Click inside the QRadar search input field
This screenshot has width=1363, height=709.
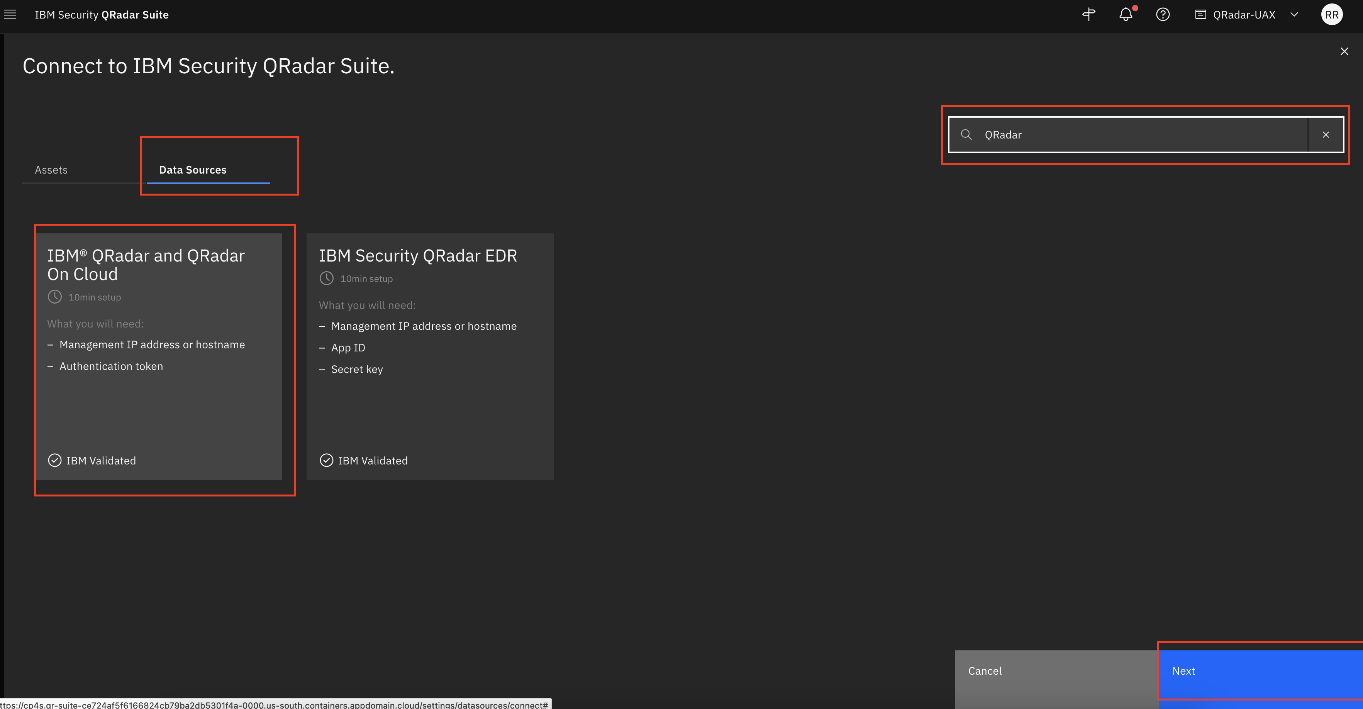tap(1111, 134)
